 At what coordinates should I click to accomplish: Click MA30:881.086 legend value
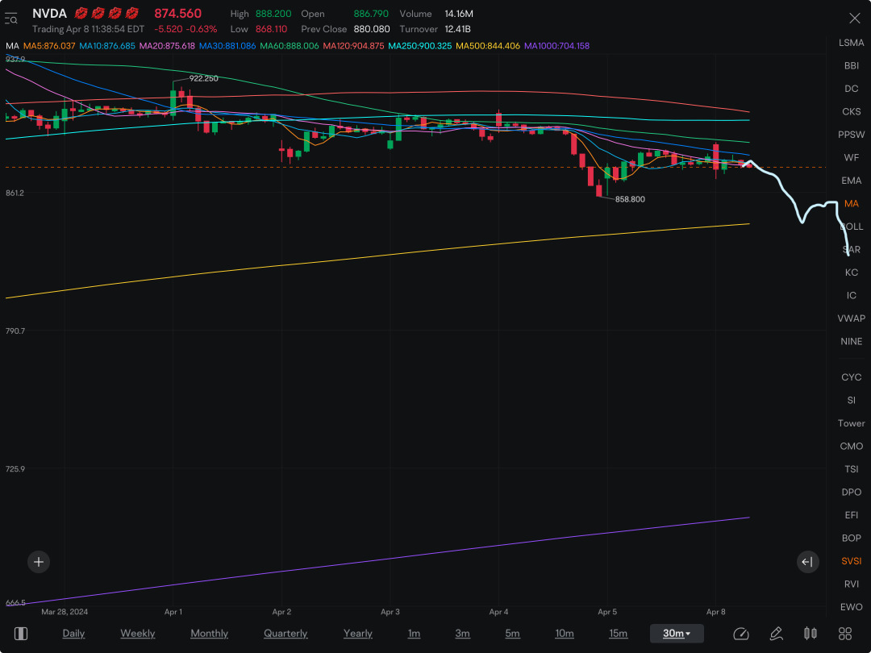(x=227, y=45)
